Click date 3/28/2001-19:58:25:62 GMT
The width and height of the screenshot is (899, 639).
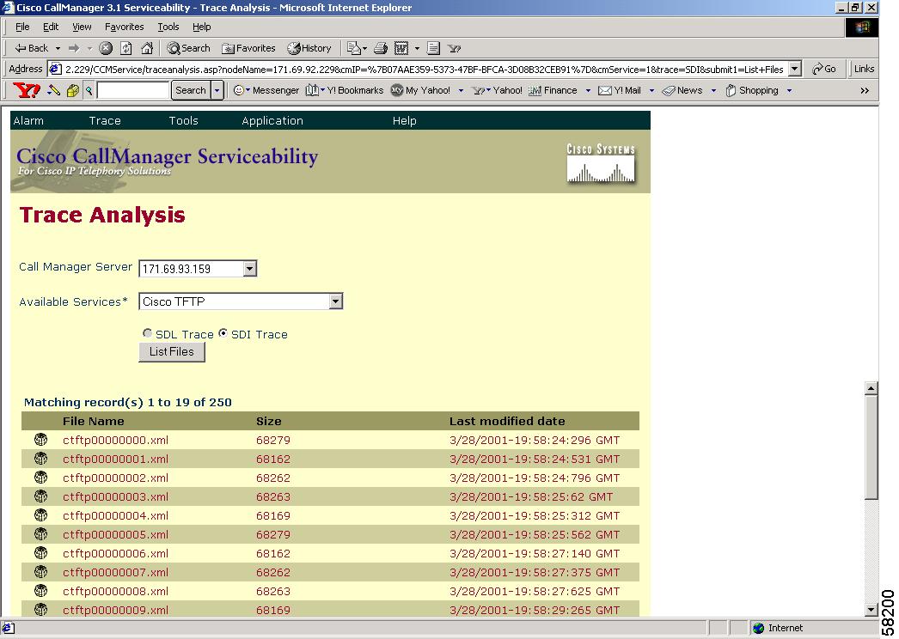(x=531, y=497)
